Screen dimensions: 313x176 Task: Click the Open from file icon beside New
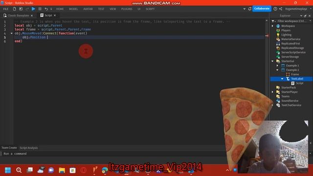21,9
